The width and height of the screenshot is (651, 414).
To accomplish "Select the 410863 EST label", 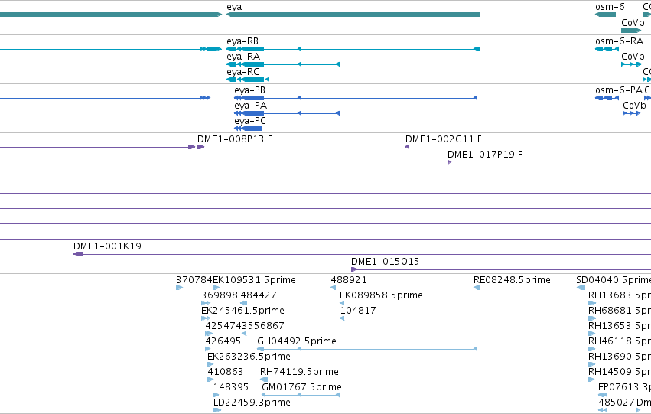I will pos(226,372).
